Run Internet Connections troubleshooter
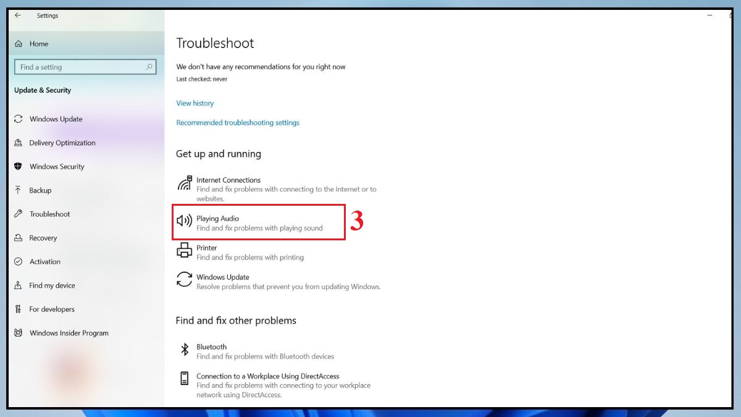Image resolution: width=741 pixels, height=417 pixels. pyautogui.click(x=278, y=189)
